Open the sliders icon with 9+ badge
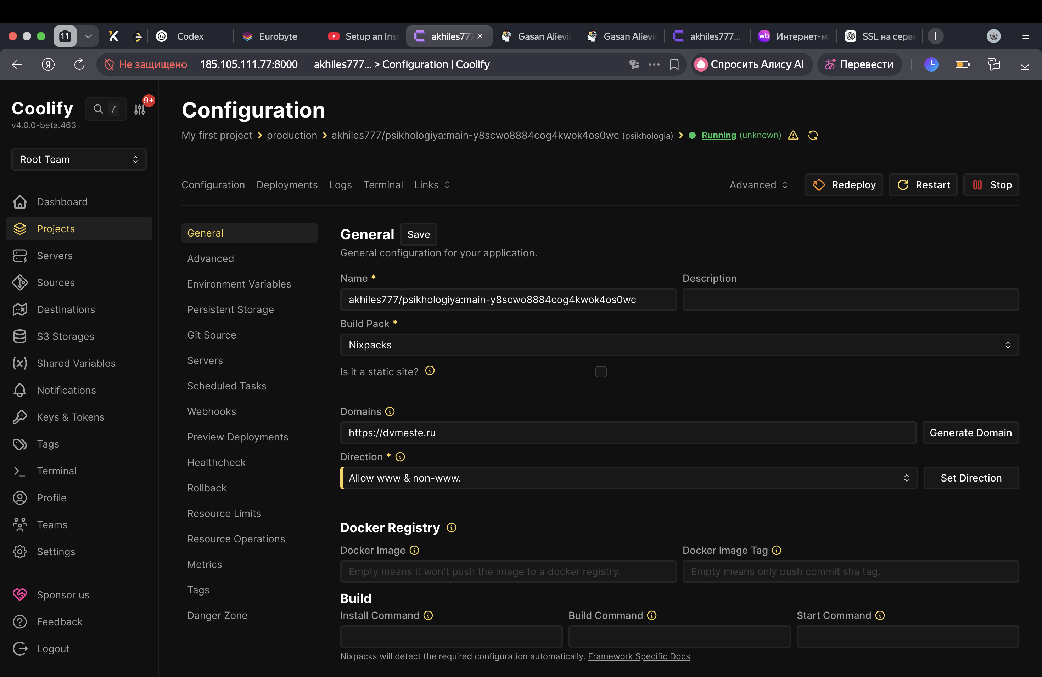This screenshot has width=1042, height=677. 140,110
